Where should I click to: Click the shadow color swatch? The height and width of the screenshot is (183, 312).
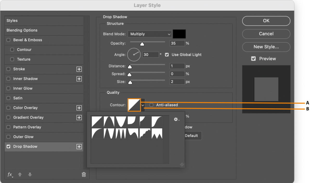point(179,34)
